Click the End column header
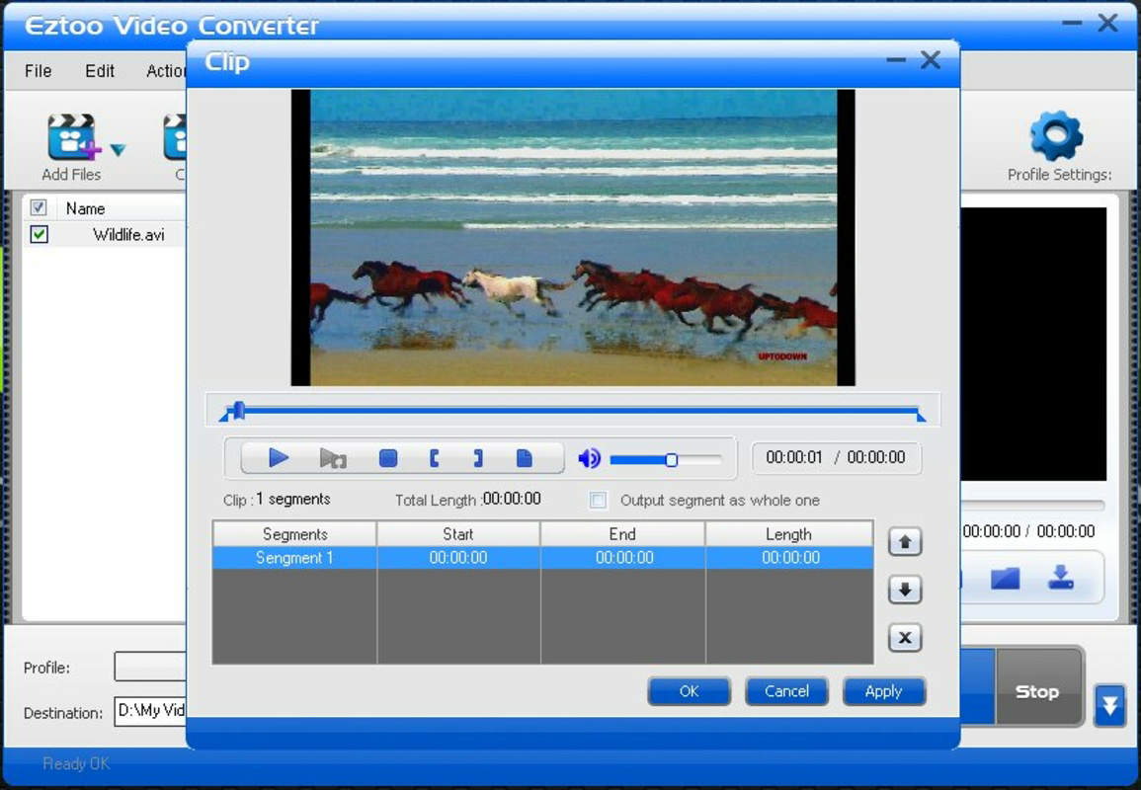Viewport: 1141px width, 790px height. [623, 534]
